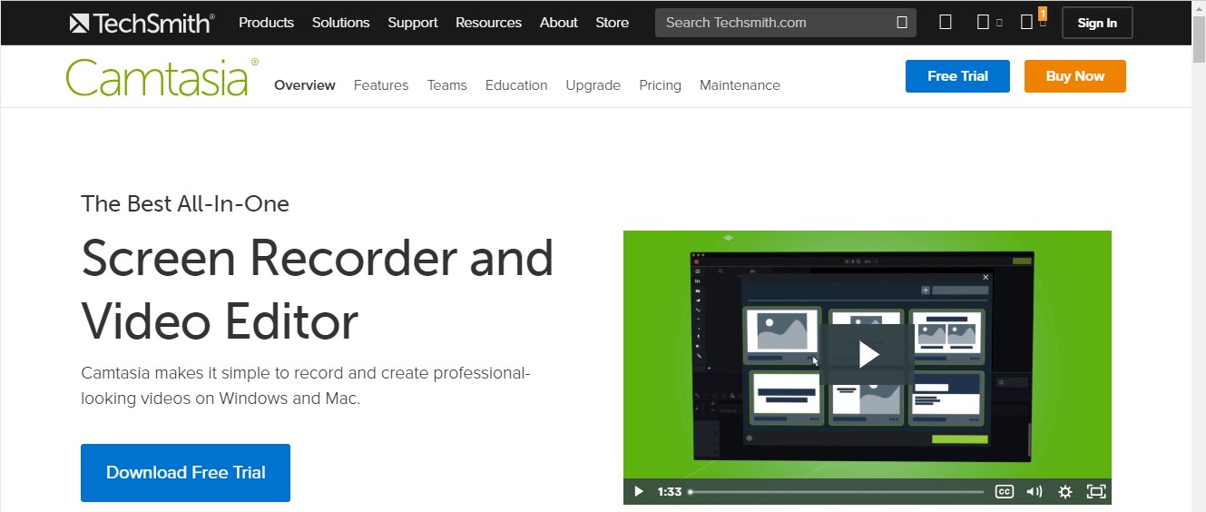The height and width of the screenshot is (512, 1206).
Task: View the Pricing tab
Action: pyautogui.click(x=660, y=85)
